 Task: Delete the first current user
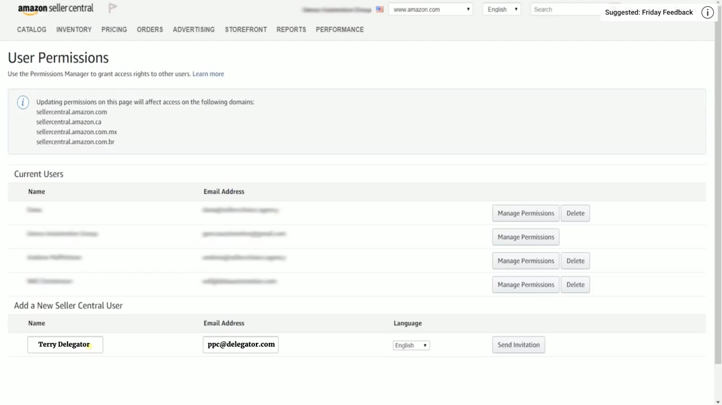575,213
